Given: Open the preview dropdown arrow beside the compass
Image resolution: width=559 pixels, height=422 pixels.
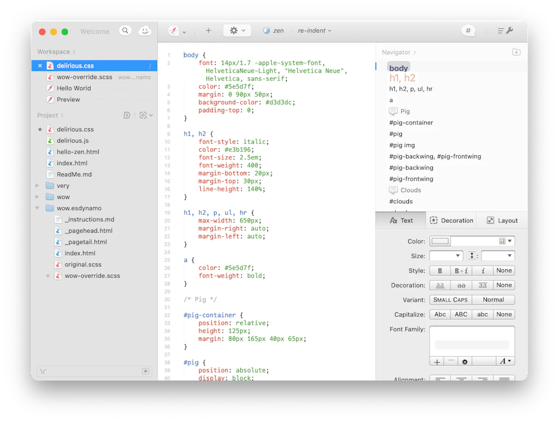Looking at the screenshot, I should pyautogui.click(x=185, y=32).
